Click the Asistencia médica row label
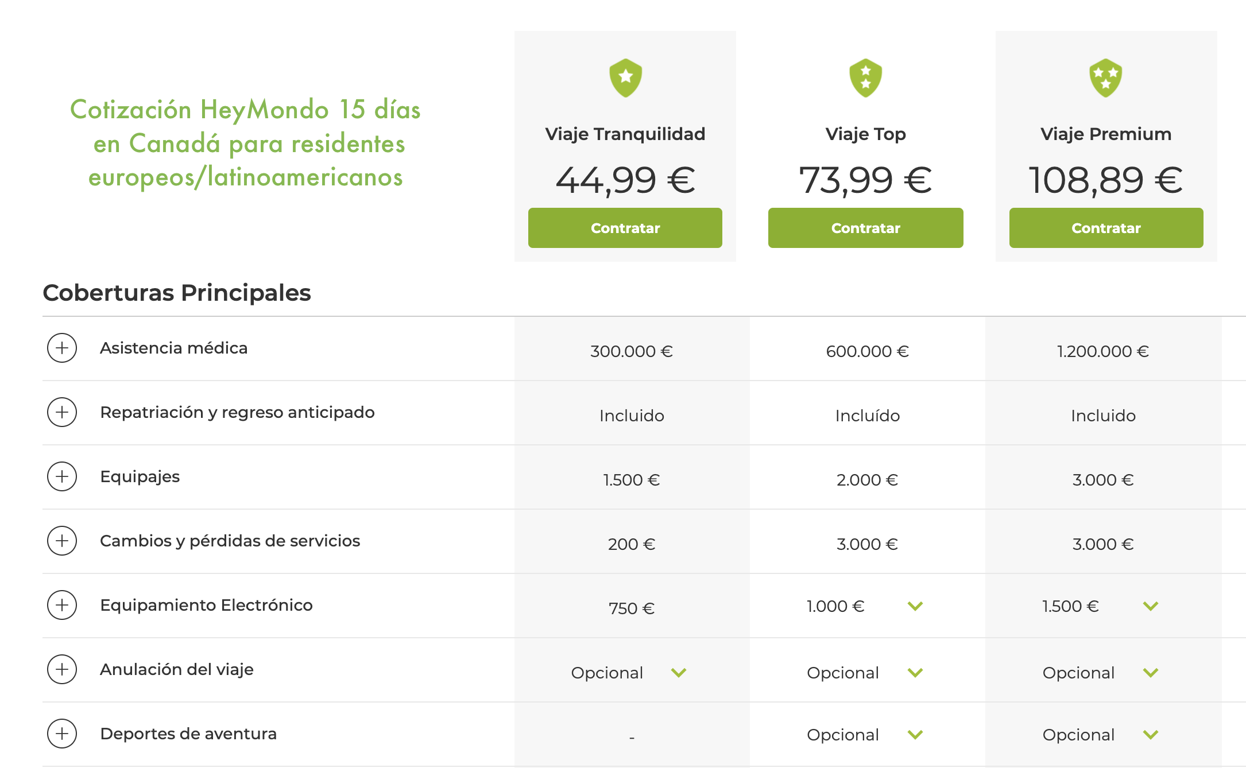This screenshot has width=1246, height=768. tap(174, 348)
